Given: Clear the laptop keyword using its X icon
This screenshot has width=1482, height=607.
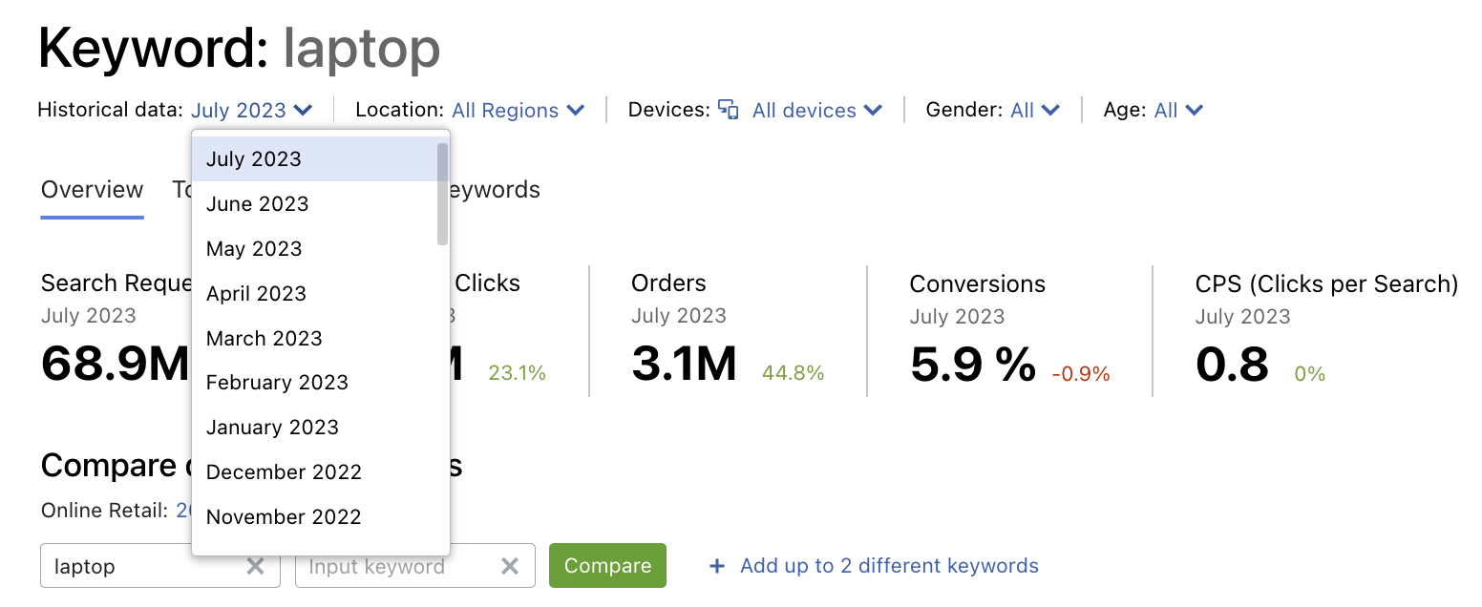Looking at the screenshot, I should coord(255,566).
